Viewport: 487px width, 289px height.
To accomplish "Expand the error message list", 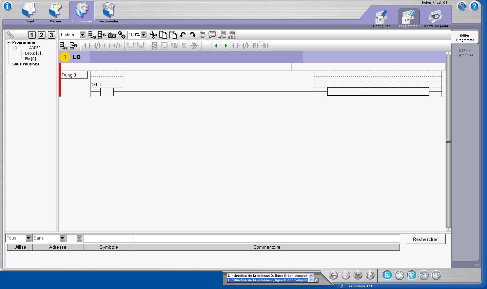I will (x=316, y=280).
